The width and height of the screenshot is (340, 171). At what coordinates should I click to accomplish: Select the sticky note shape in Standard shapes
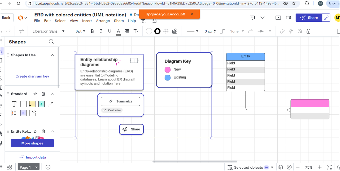[32, 104]
